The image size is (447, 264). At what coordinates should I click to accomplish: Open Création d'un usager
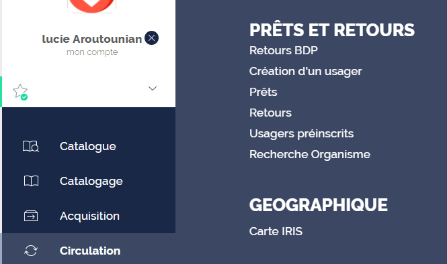click(306, 71)
